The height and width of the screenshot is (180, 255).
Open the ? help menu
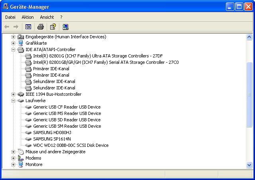[x=61, y=17]
